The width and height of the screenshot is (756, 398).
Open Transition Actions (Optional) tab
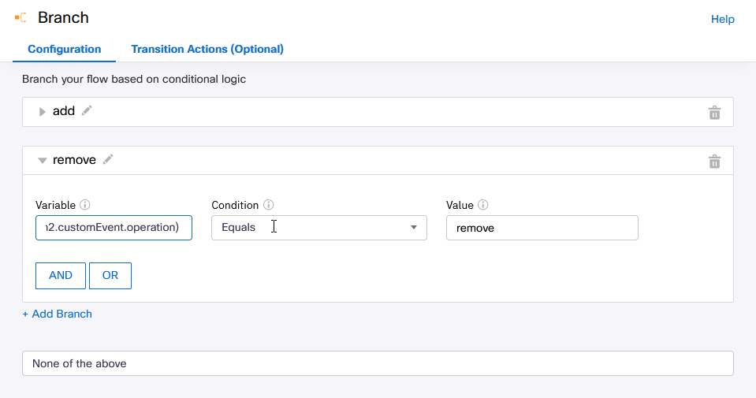click(x=207, y=49)
